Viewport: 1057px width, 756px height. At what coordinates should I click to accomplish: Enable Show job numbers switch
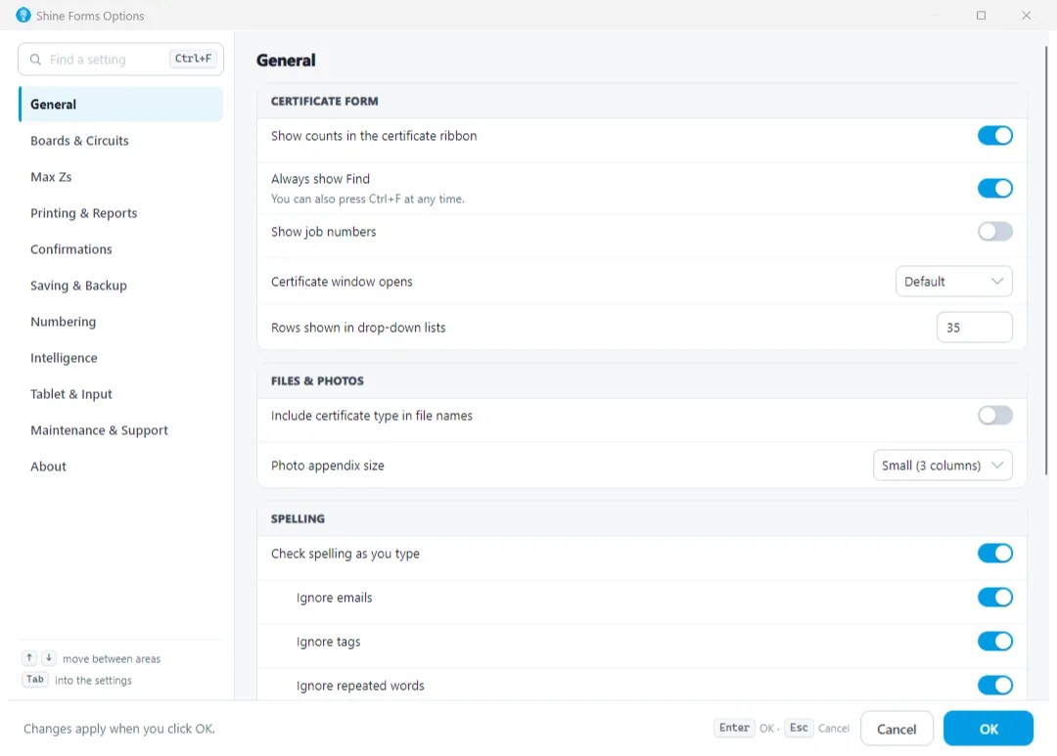(x=995, y=232)
